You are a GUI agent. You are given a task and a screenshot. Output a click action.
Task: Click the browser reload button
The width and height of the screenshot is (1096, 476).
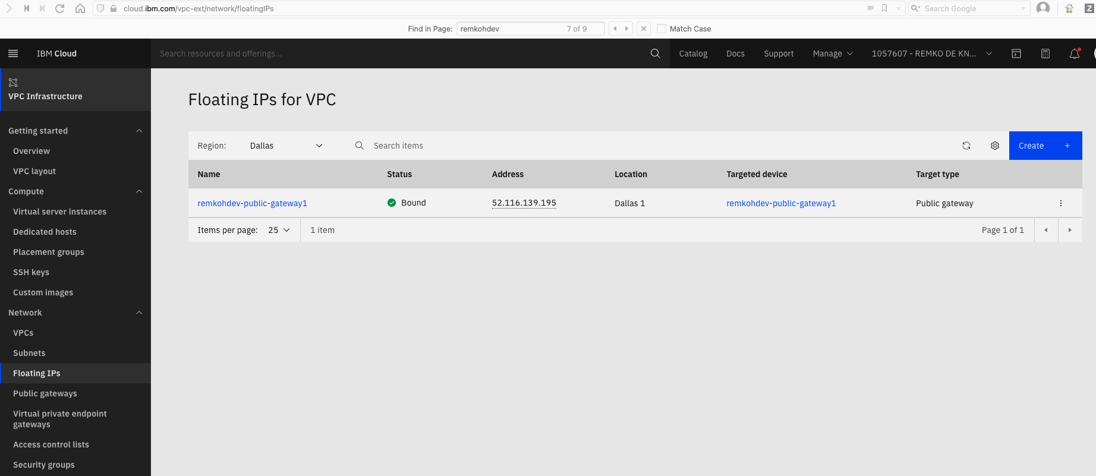point(59,8)
